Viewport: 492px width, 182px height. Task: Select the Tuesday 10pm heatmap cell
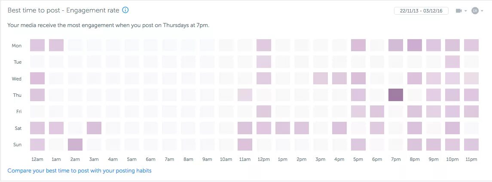pos(452,62)
